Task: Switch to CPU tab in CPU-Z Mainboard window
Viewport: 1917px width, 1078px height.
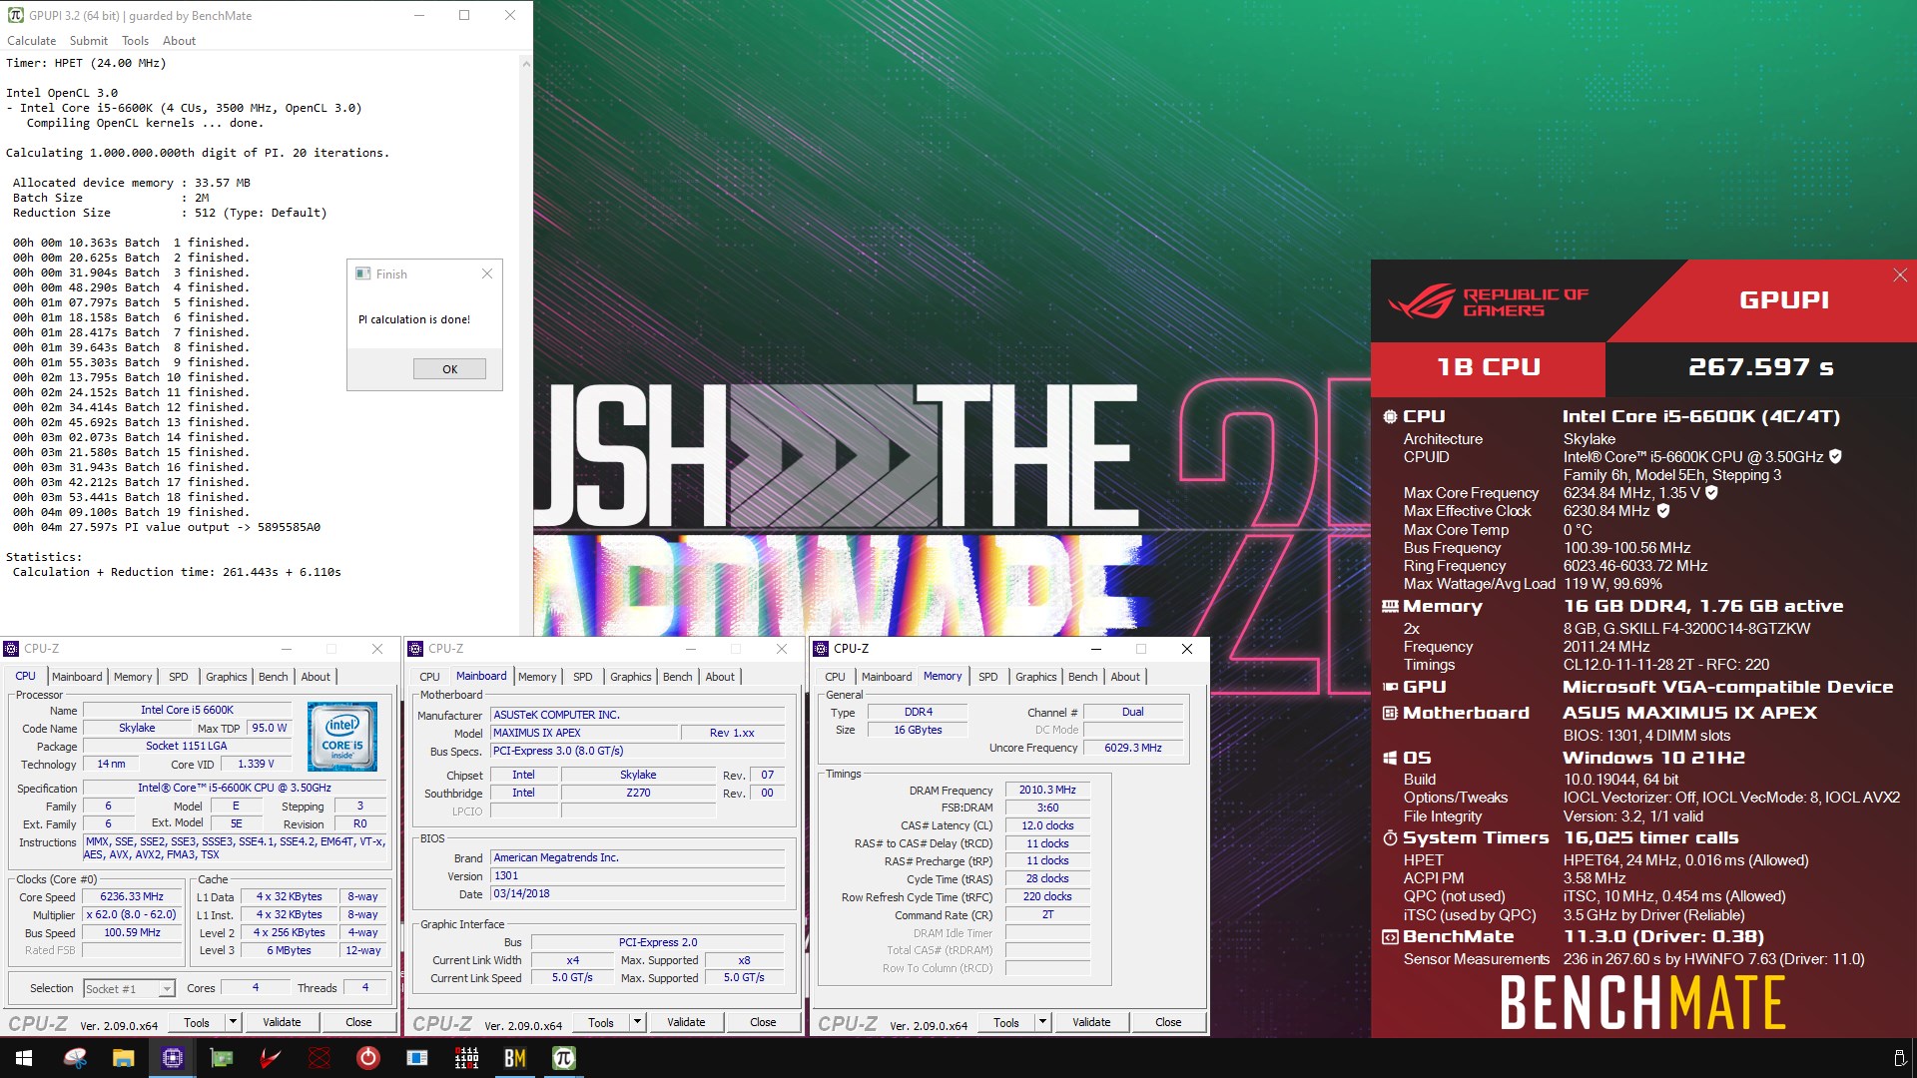Action: click(x=430, y=677)
